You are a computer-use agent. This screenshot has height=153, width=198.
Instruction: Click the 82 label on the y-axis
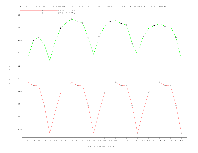click(x=19, y=66)
